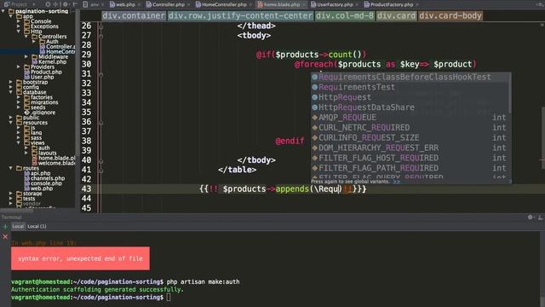The width and height of the screenshot is (545, 307).
Task: Click the Project view selector icon
Action: coord(7,4)
